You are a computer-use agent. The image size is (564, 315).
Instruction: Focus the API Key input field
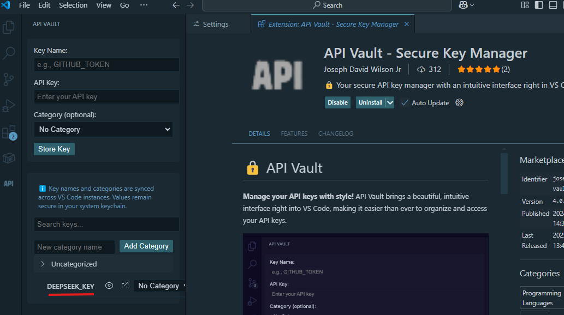pyautogui.click(x=106, y=96)
